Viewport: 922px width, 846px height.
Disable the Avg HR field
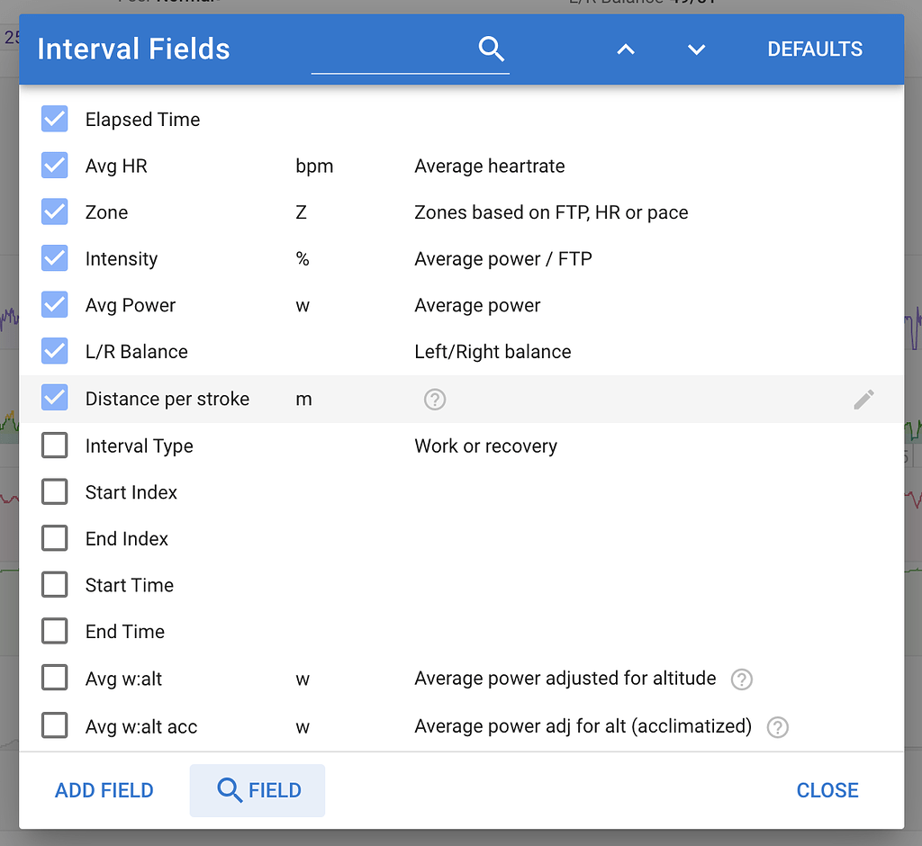(54, 166)
